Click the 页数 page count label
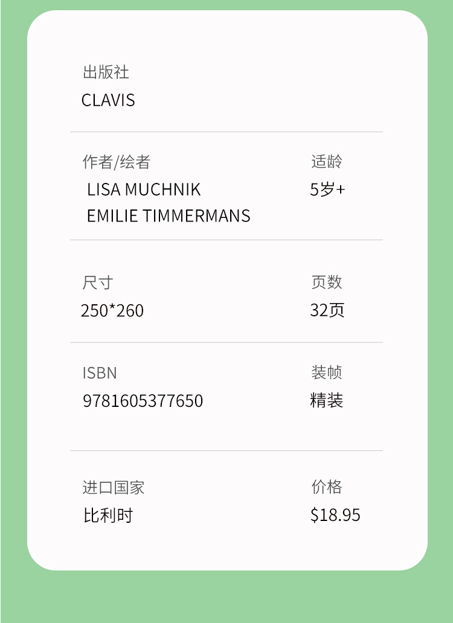The image size is (453, 623). coord(326,282)
